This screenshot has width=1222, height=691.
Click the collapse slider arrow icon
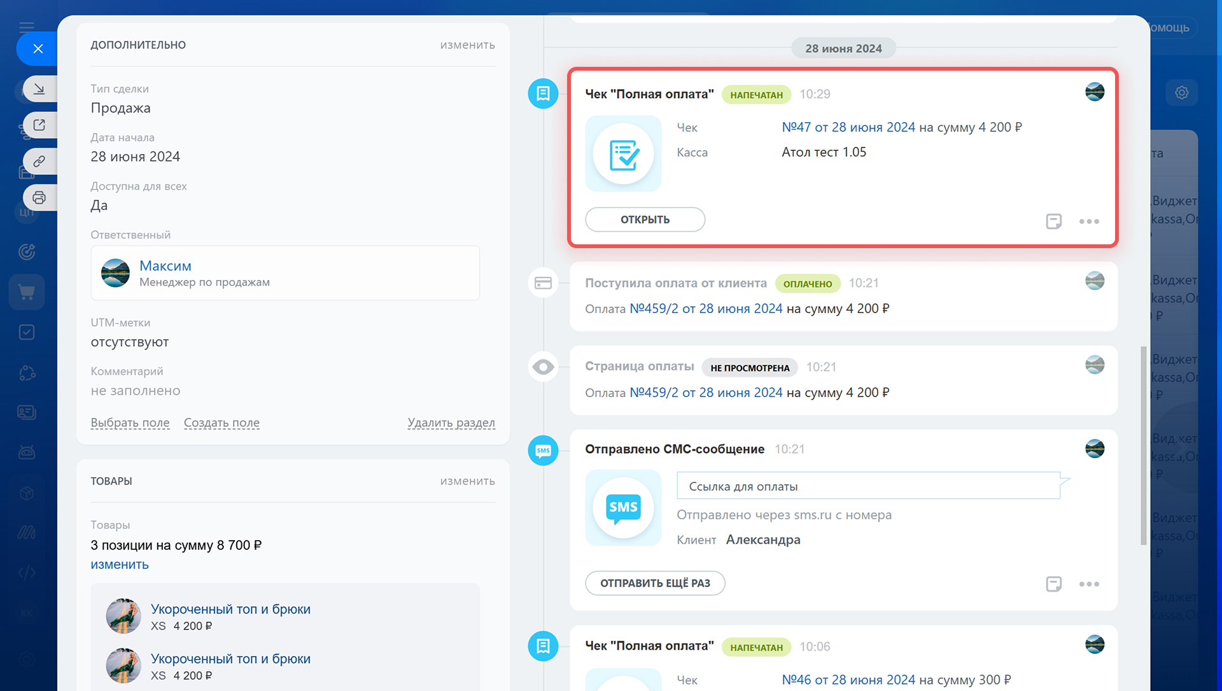(39, 89)
